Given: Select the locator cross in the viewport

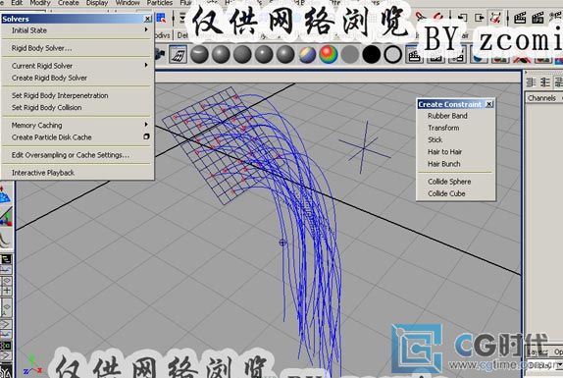Looking at the screenshot, I should point(364,147).
